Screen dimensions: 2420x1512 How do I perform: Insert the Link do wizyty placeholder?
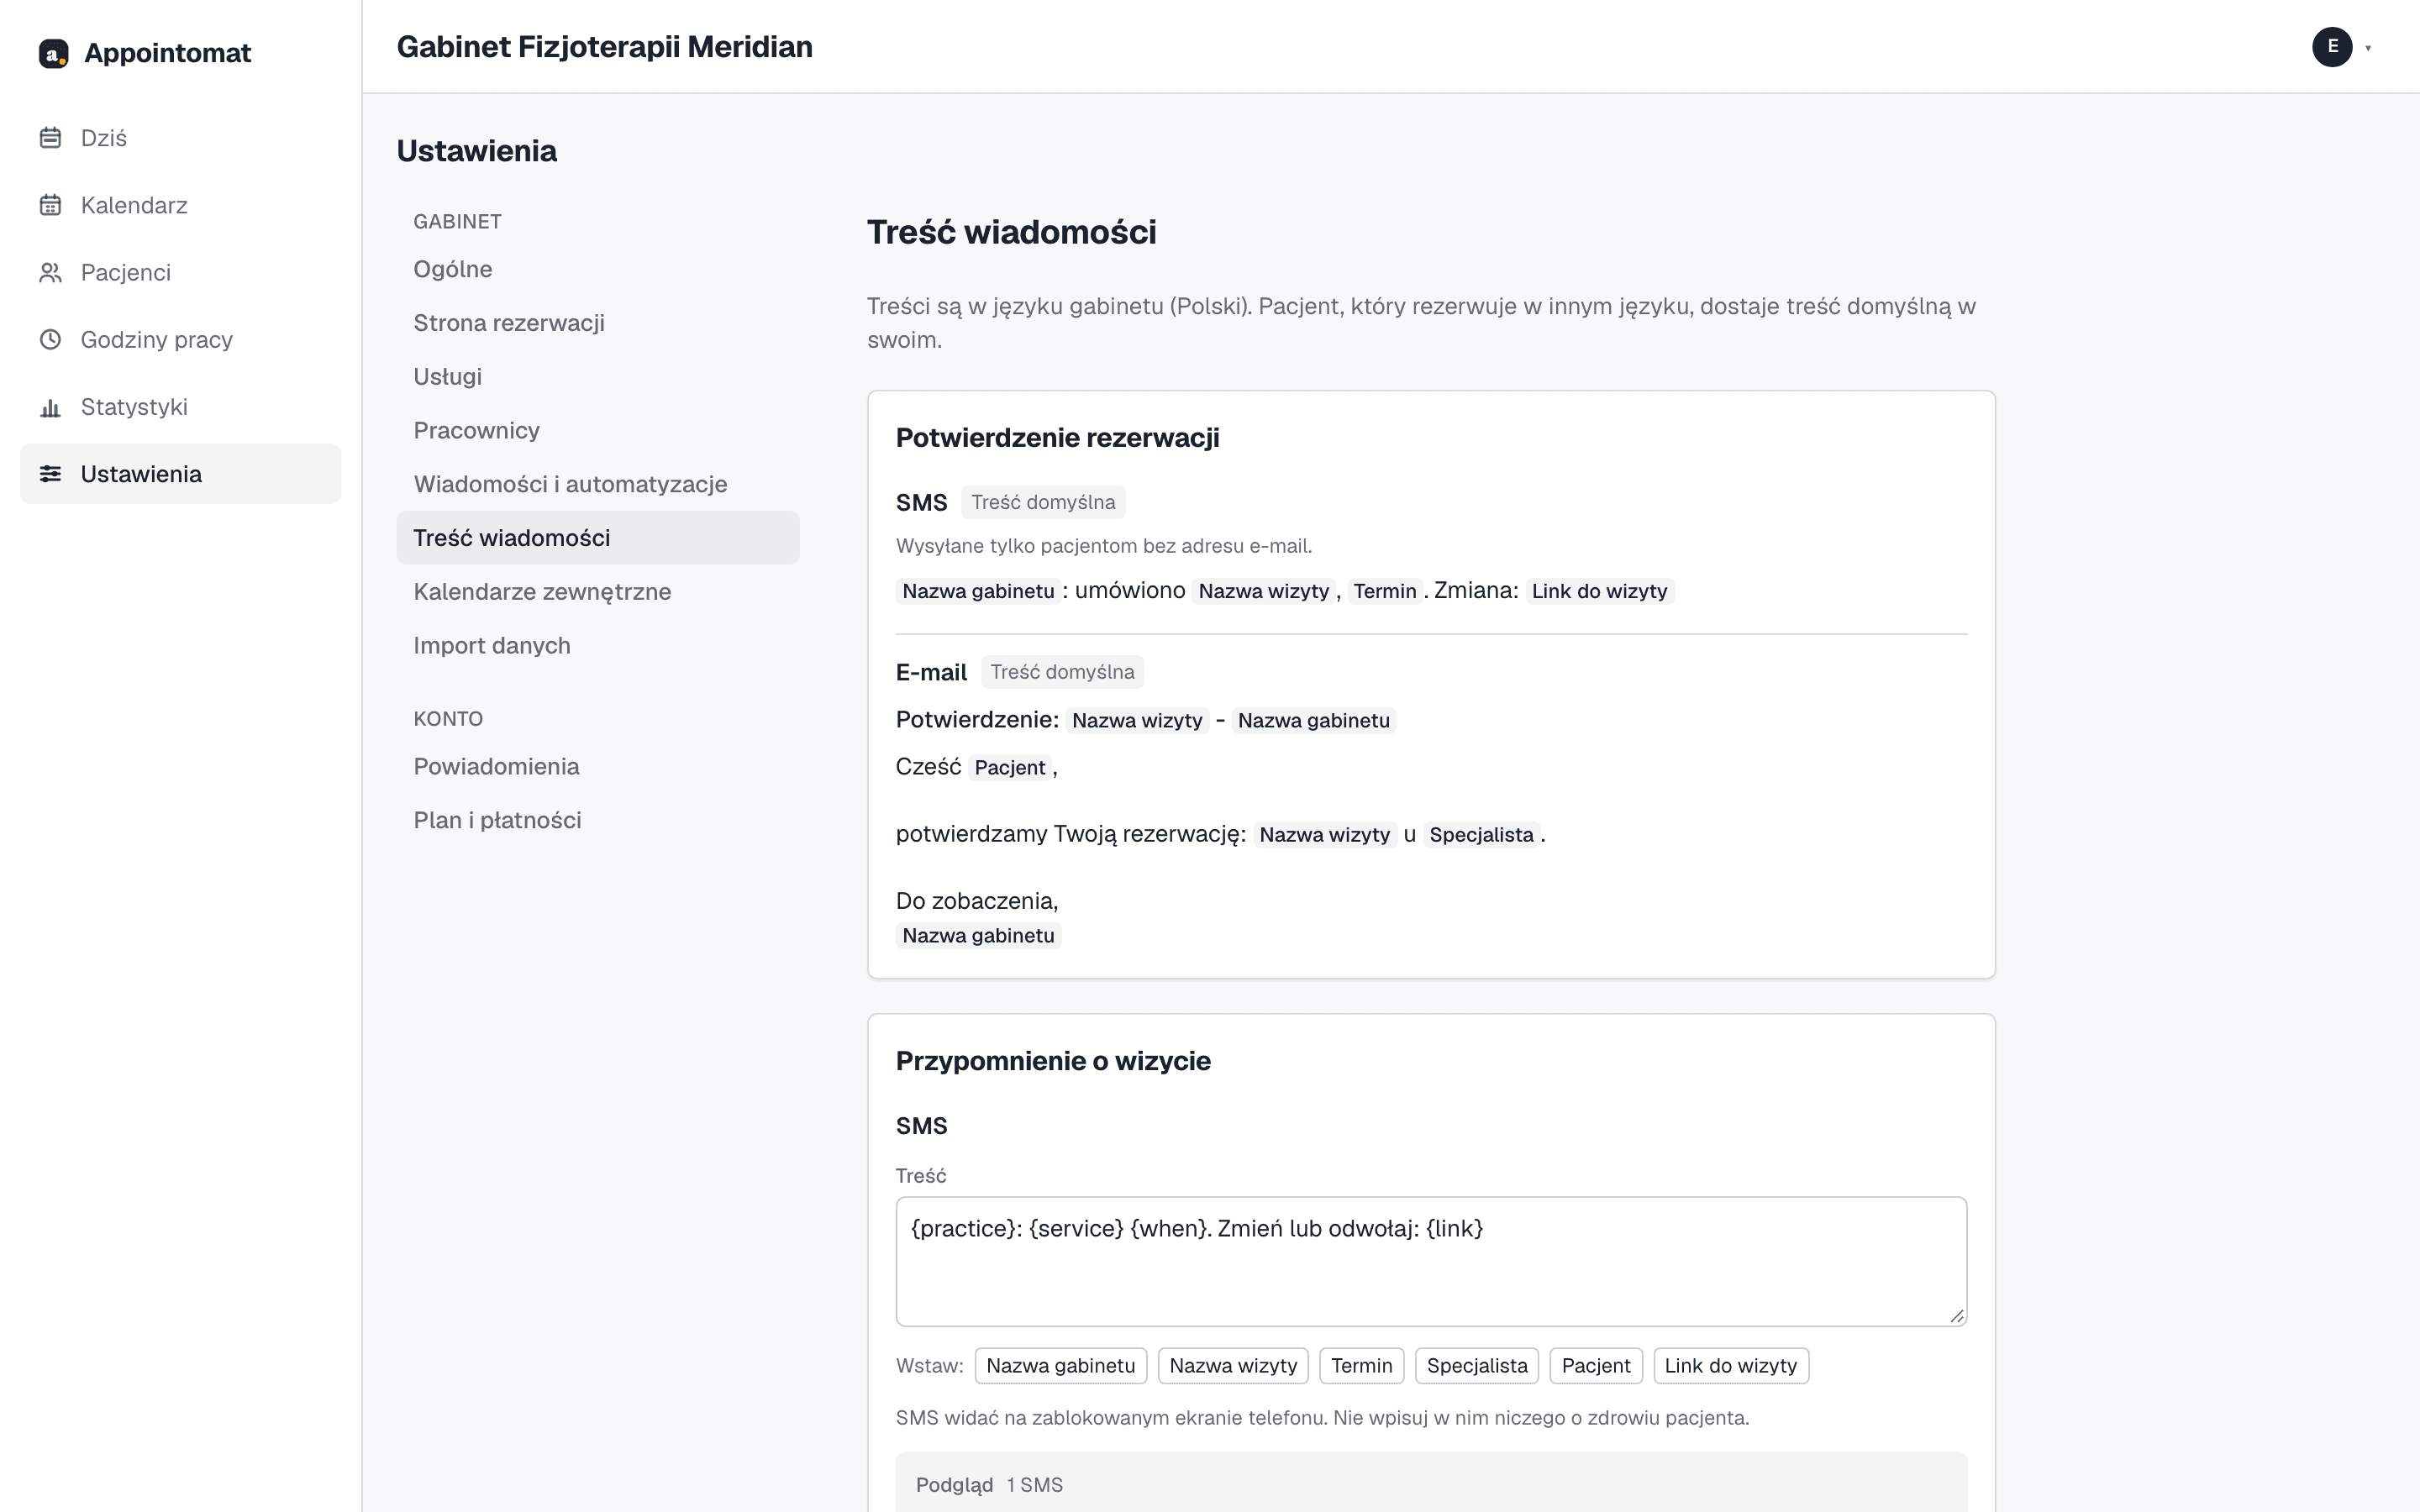(x=1730, y=1366)
